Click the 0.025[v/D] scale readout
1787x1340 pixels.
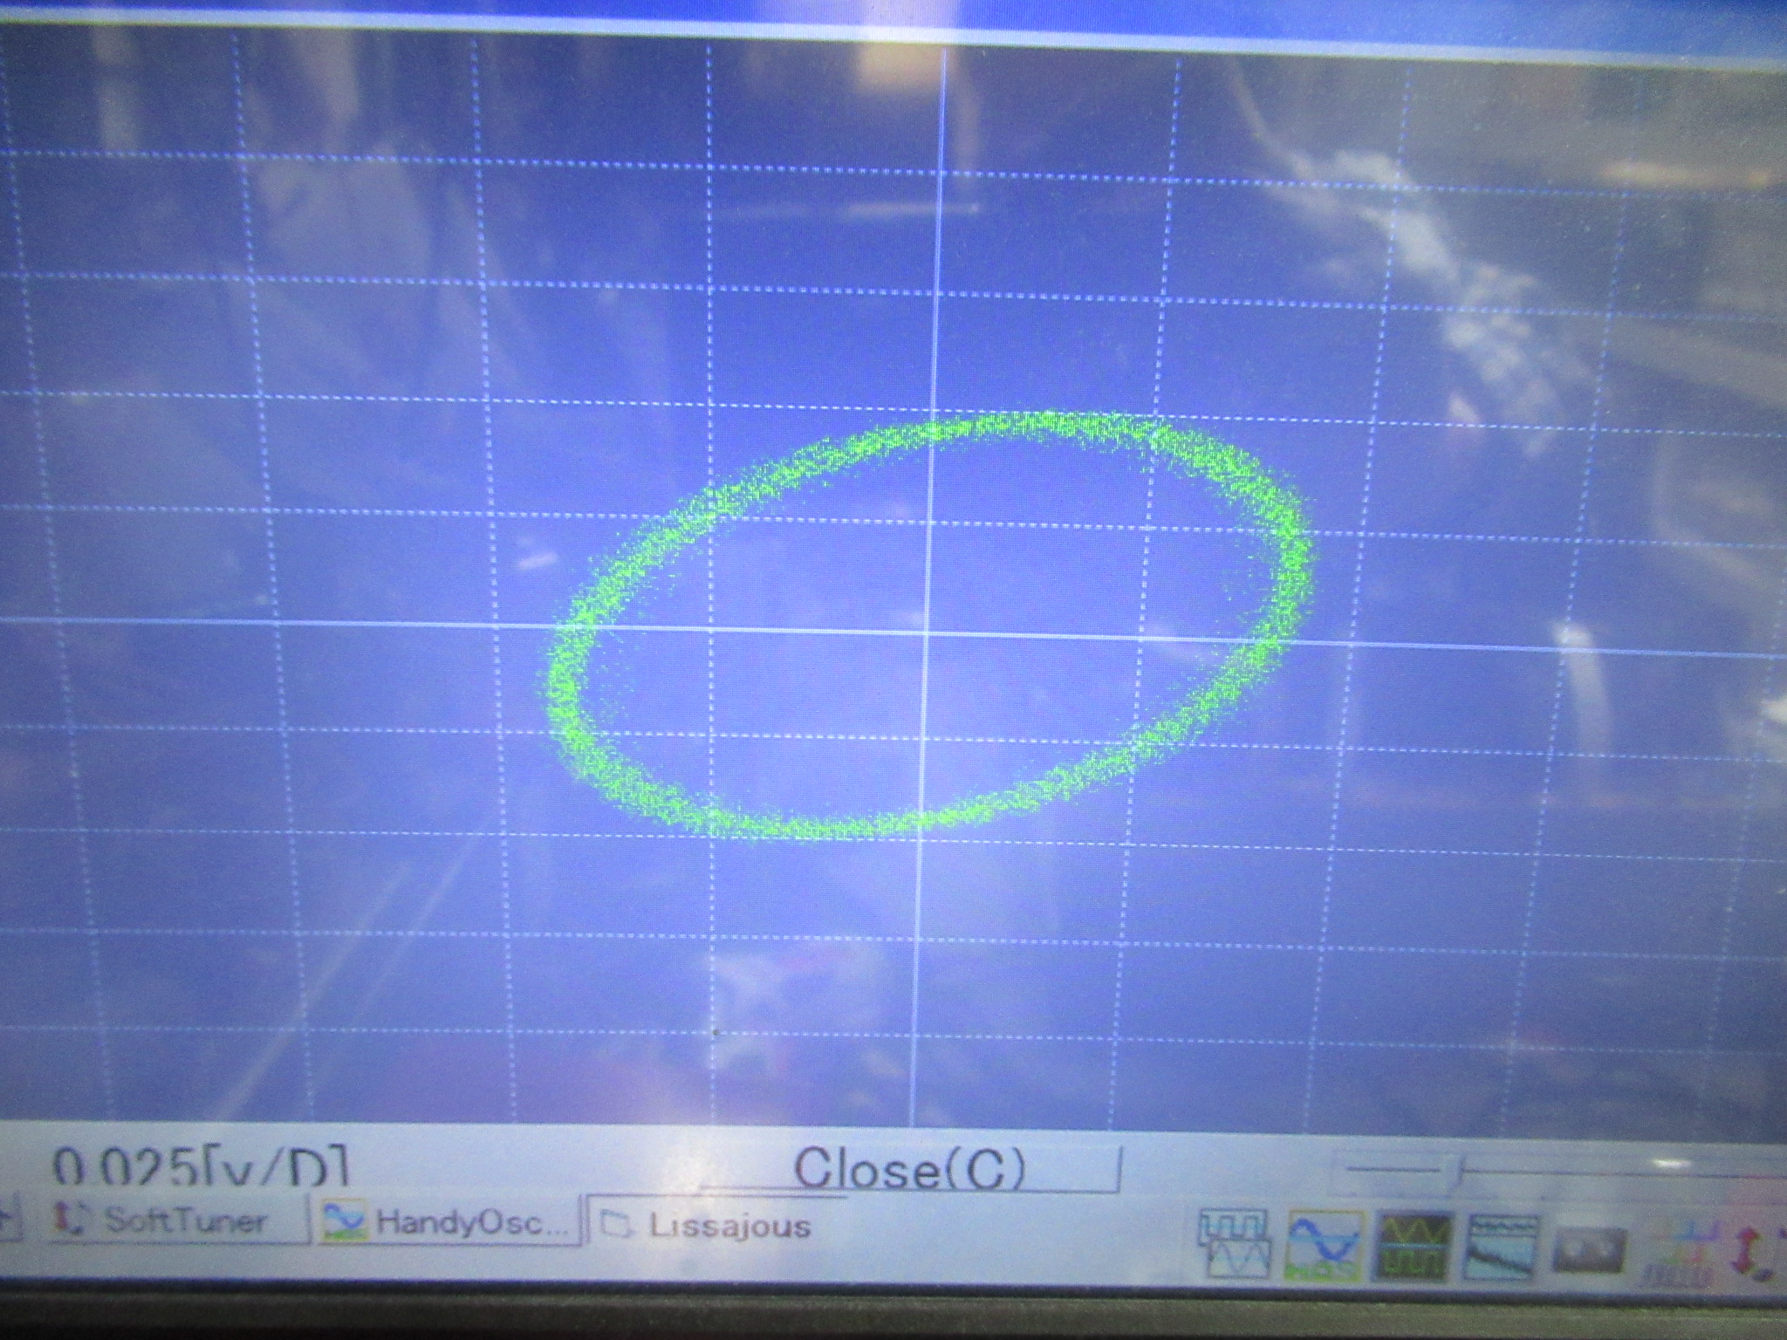coord(201,1166)
